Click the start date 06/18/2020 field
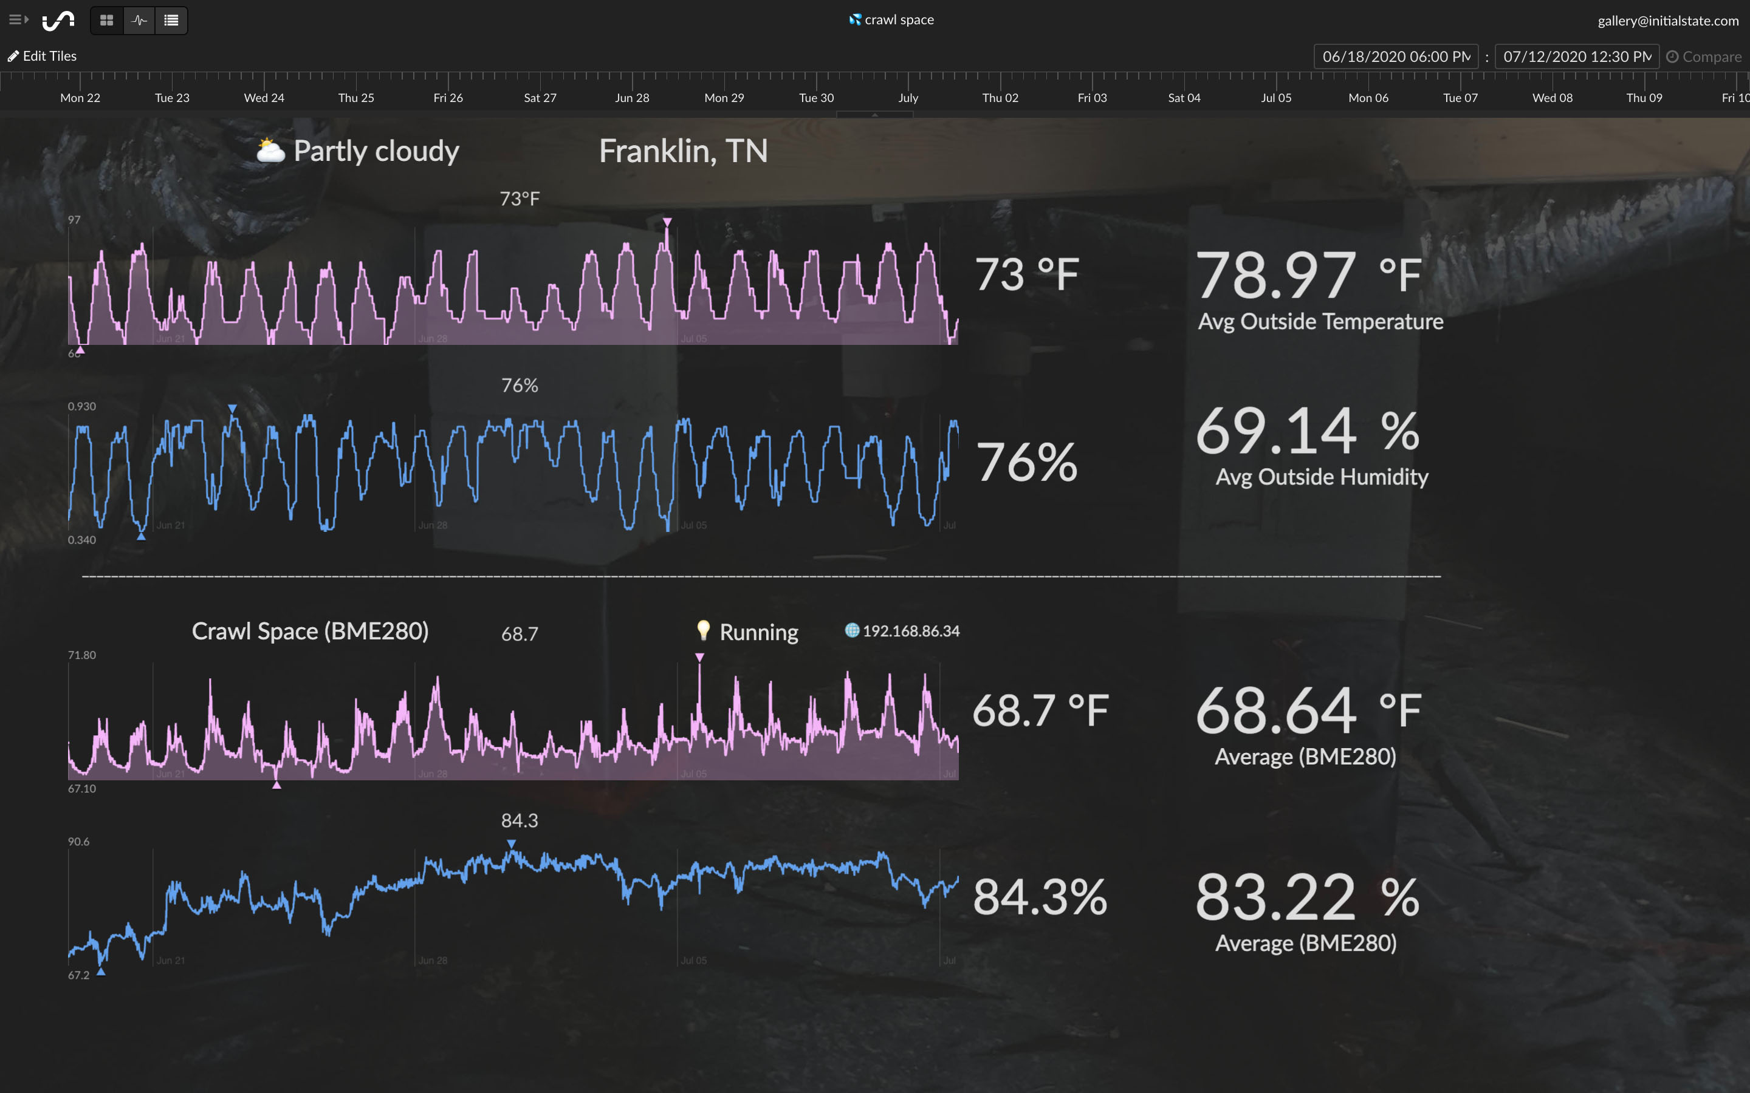 coord(1395,56)
